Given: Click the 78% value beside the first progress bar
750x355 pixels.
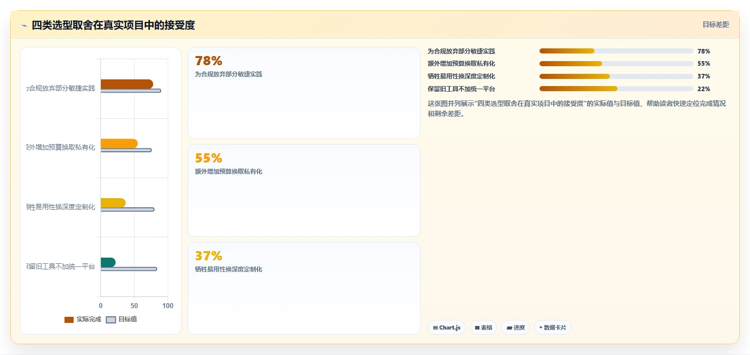Looking at the screenshot, I should [704, 51].
